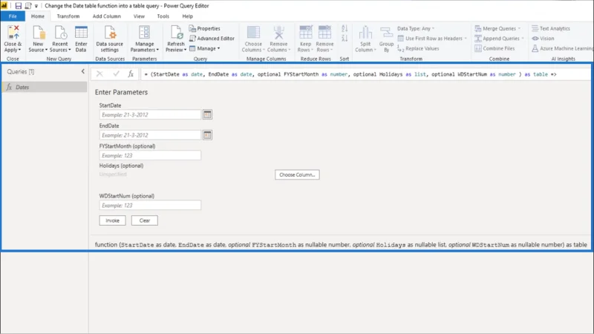
Task: Switch to the Transform ribbon tab
Action: click(68, 16)
